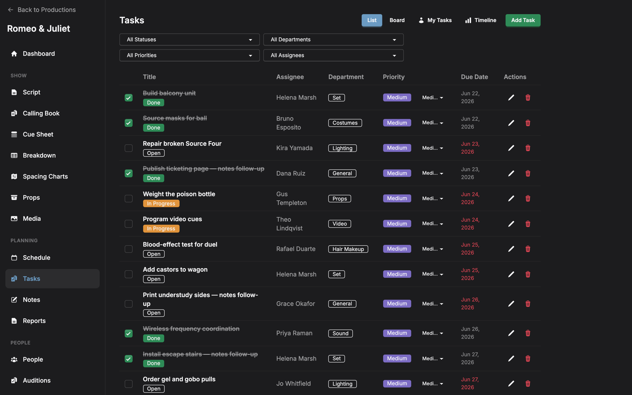Image resolution: width=632 pixels, height=395 pixels.
Task: Switch to the Timeline view
Action: pyautogui.click(x=481, y=20)
